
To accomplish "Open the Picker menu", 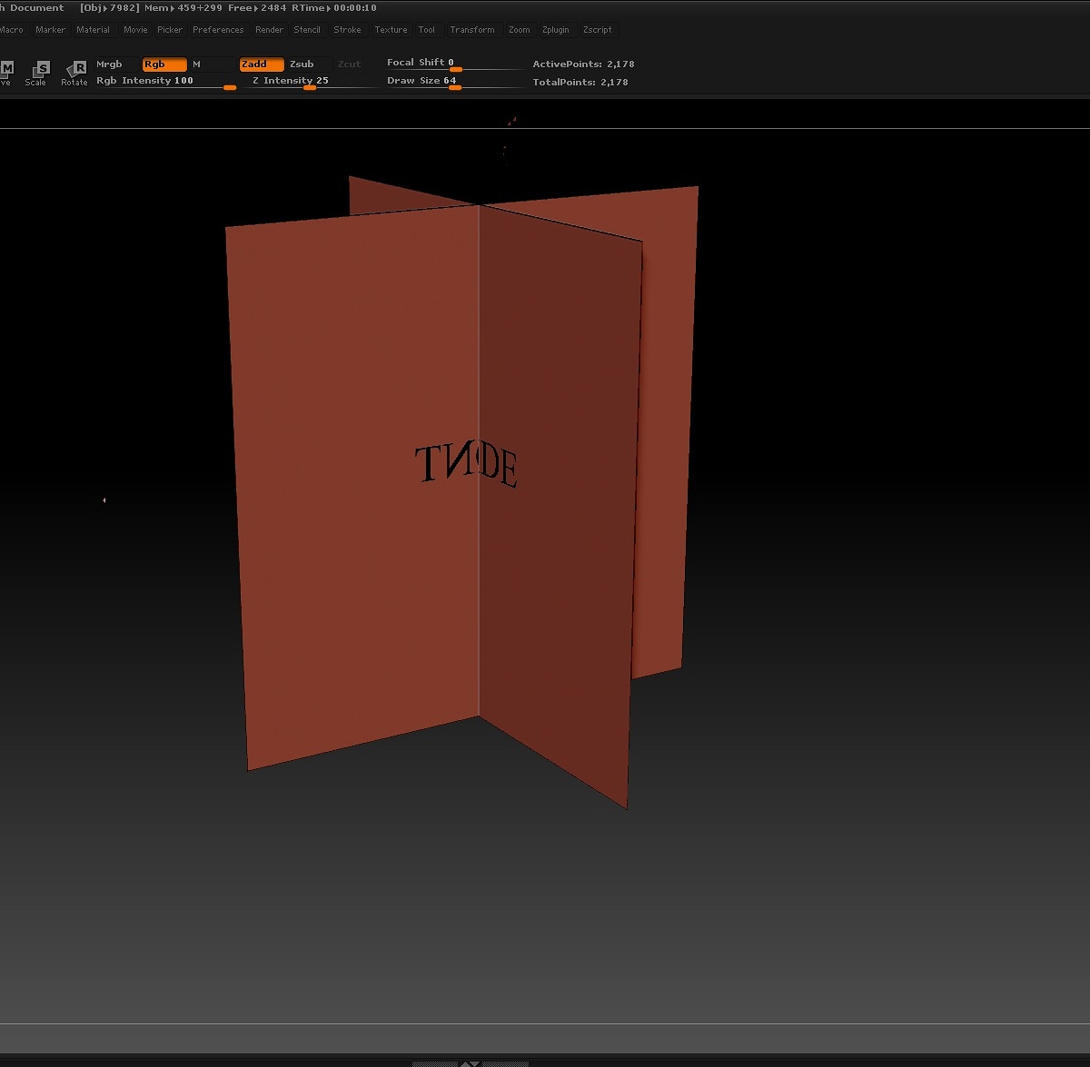I will (170, 30).
